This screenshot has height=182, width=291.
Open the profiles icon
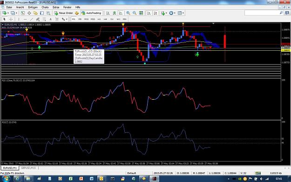click(13, 13)
